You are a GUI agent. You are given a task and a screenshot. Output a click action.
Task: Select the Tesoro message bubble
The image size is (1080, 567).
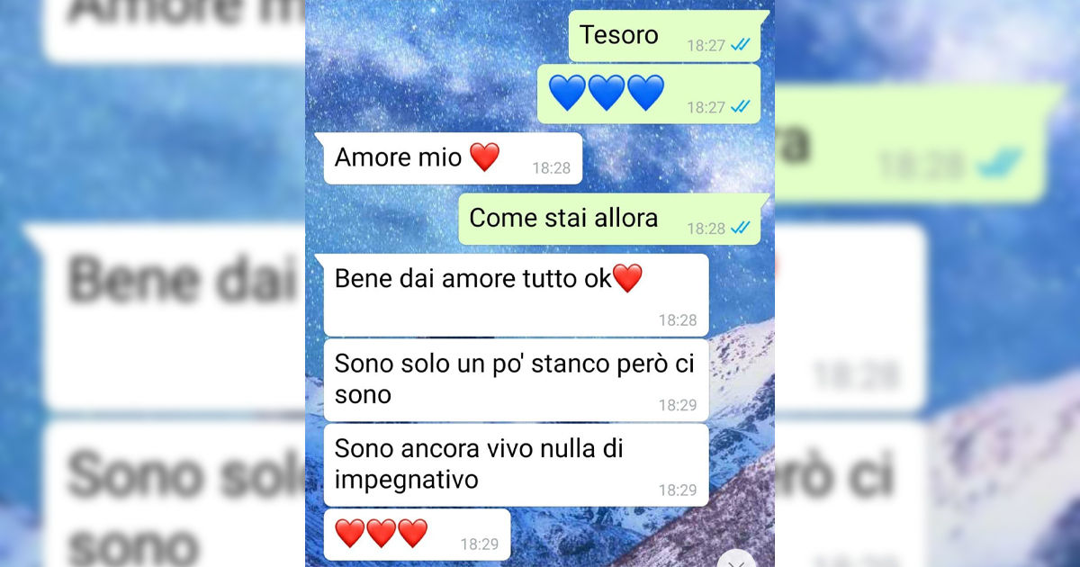pyautogui.click(x=668, y=36)
